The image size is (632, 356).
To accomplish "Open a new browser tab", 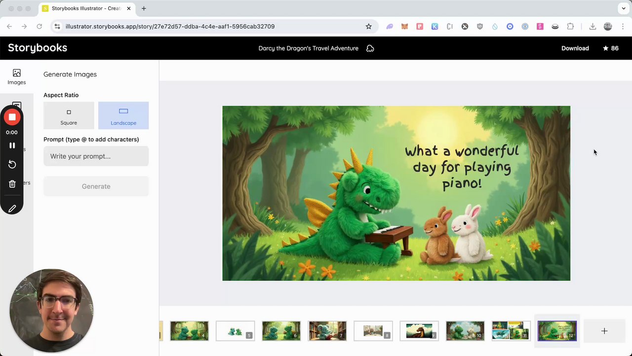I will (144, 8).
